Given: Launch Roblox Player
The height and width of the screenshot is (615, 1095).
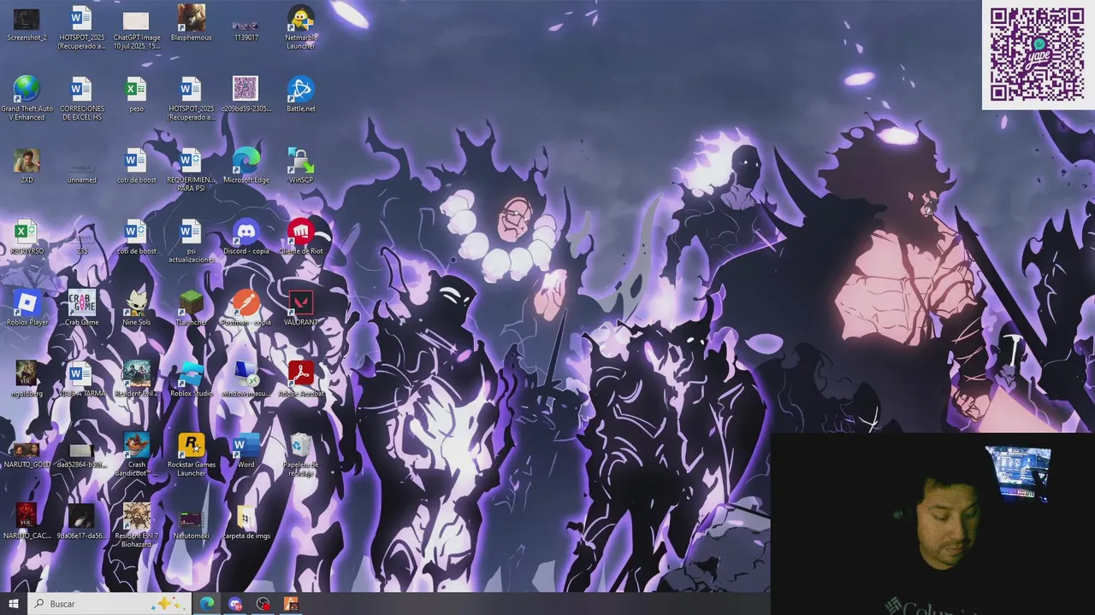Looking at the screenshot, I should click(27, 307).
